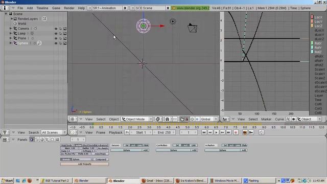Open the IPO editor Curve menu
The width and height of the screenshot is (327, 184).
tap(279, 119)
